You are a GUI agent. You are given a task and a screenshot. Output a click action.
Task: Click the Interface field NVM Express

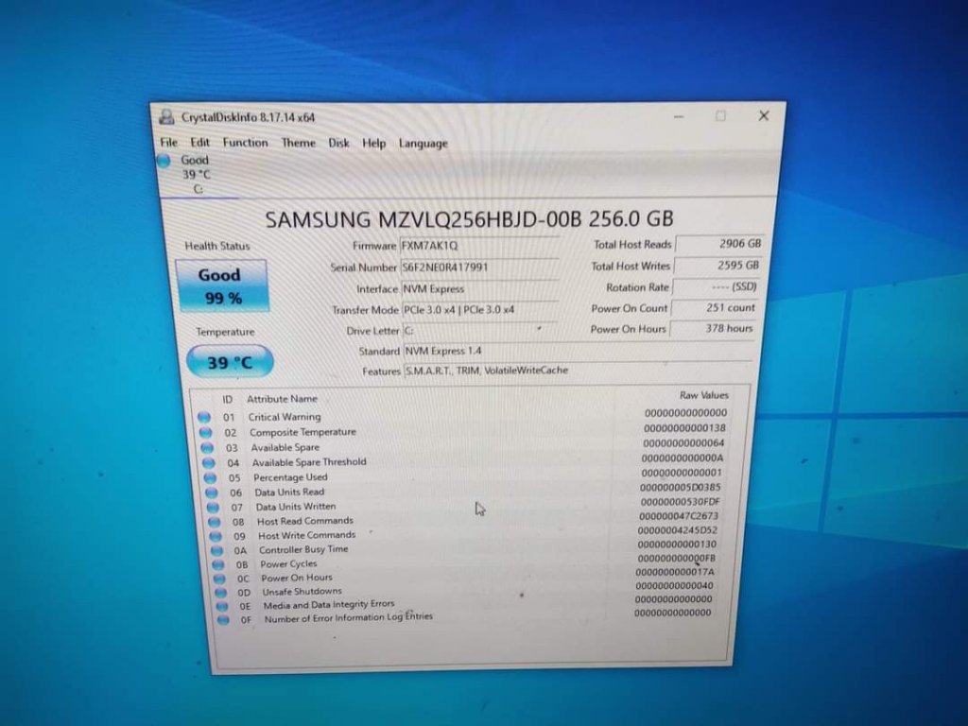click(479, 289)
